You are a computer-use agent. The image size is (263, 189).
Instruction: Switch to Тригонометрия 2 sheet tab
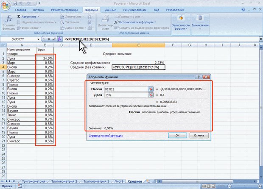tap(64, 181)
